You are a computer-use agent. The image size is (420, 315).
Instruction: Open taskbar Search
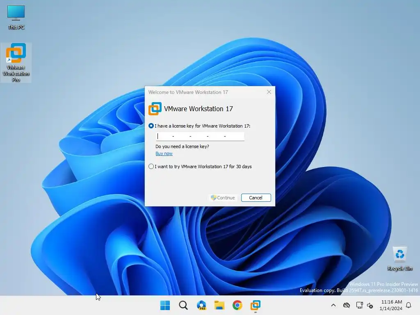[183, 305]
